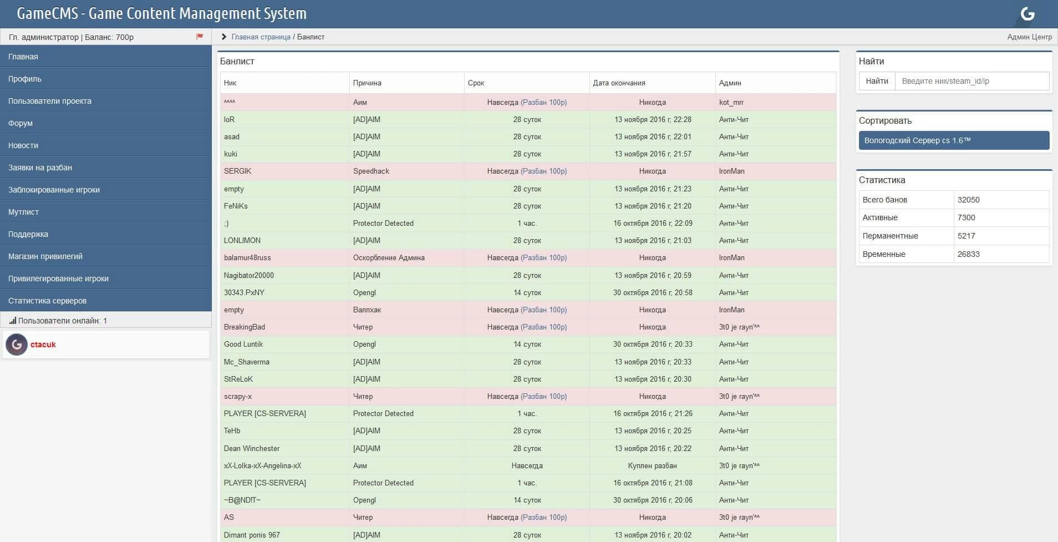1058x542 pixels.
Task: Open the Мутлист sidebar page
Action: pos(23,212)
